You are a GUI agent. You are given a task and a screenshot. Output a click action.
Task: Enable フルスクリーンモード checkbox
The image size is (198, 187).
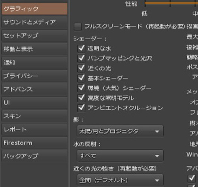[78, 27]
